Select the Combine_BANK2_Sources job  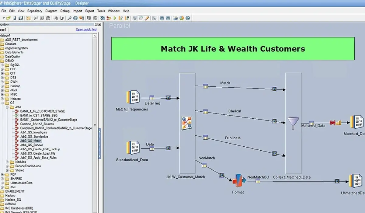pyautogui.click(x=37, y=124)
